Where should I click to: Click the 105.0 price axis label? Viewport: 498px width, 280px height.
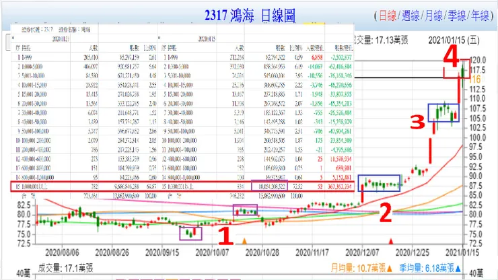(478, 118)
